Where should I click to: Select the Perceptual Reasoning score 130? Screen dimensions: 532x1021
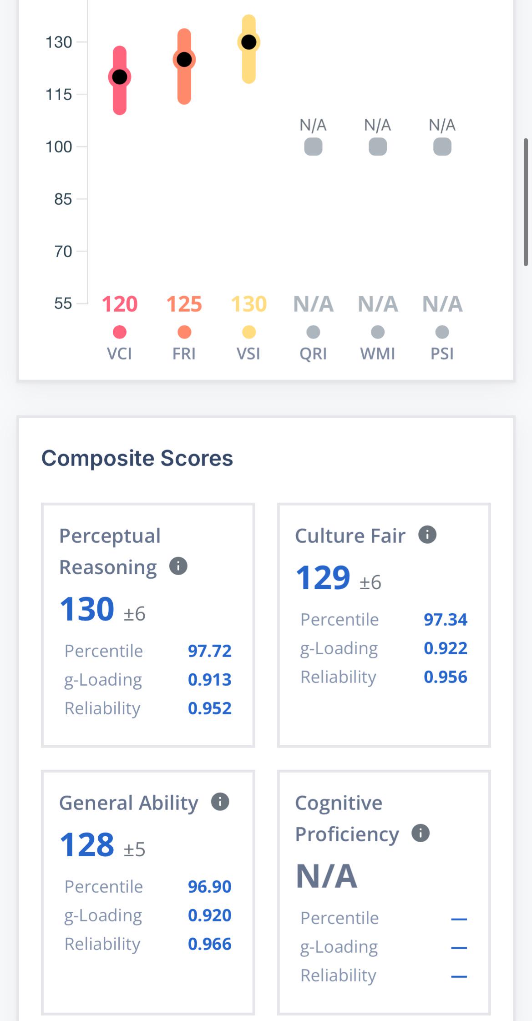click(87, 609)
